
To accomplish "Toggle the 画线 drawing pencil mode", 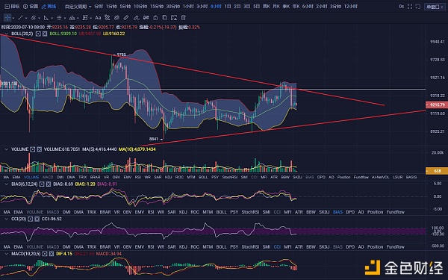I will 49,6.
